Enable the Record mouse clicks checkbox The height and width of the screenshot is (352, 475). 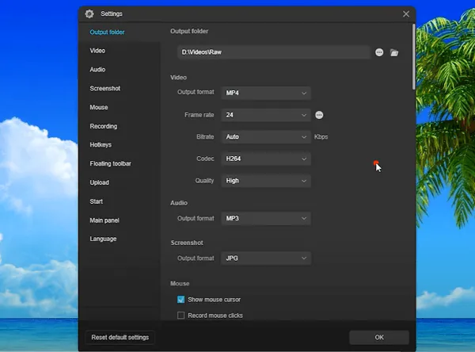pos(180,316)
